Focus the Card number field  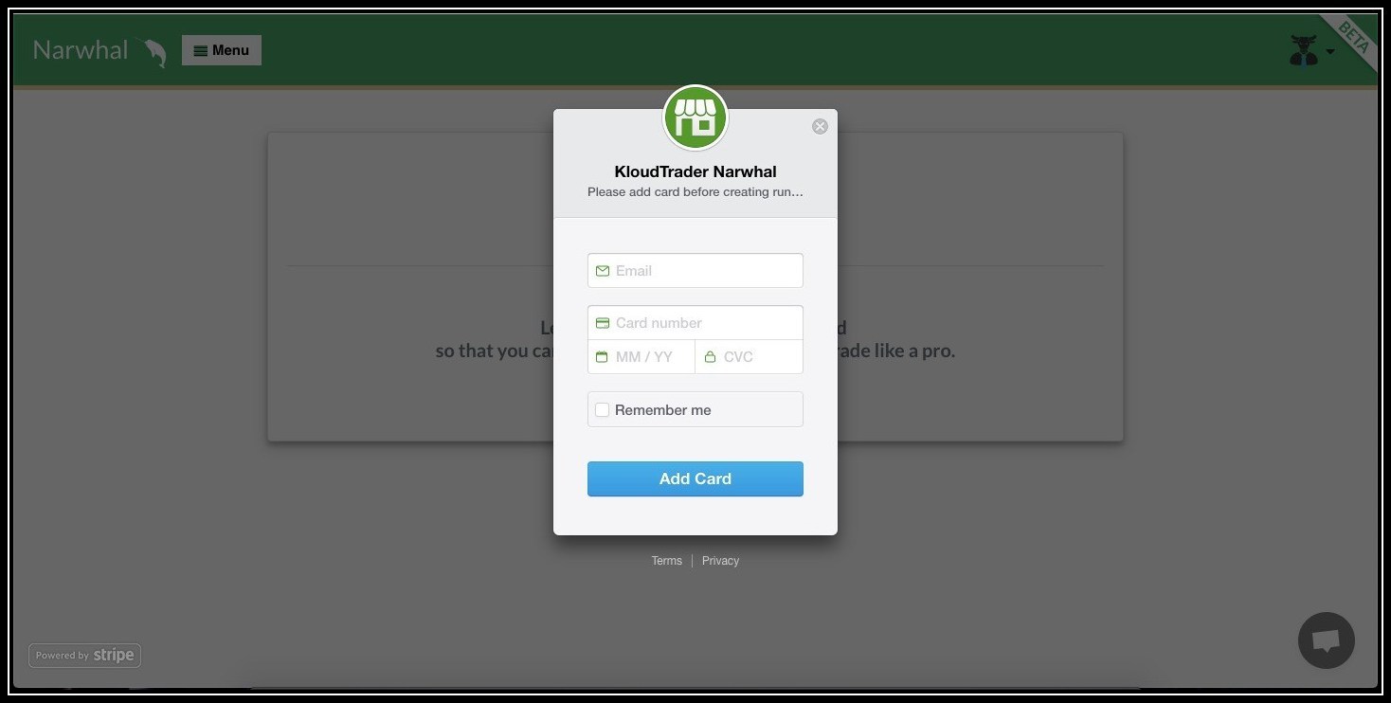pyautogui.click(x=695, y=322)
